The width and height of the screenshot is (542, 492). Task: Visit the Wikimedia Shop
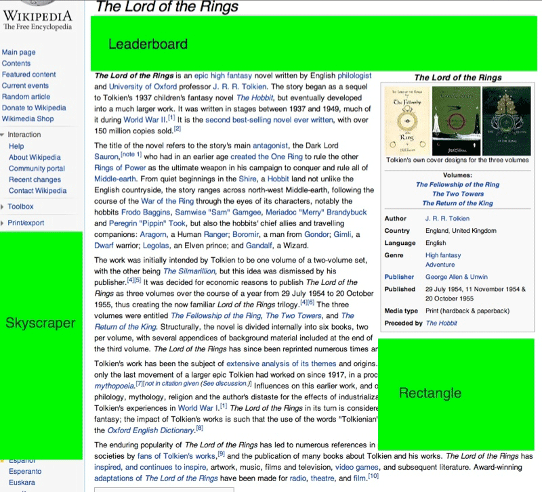(x=28, y=119)
